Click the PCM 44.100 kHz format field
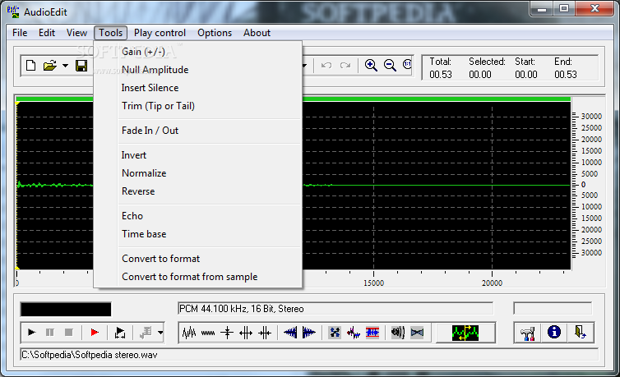Image resolution: width=620 pixels, height=377 pixels. coord(335,309)
